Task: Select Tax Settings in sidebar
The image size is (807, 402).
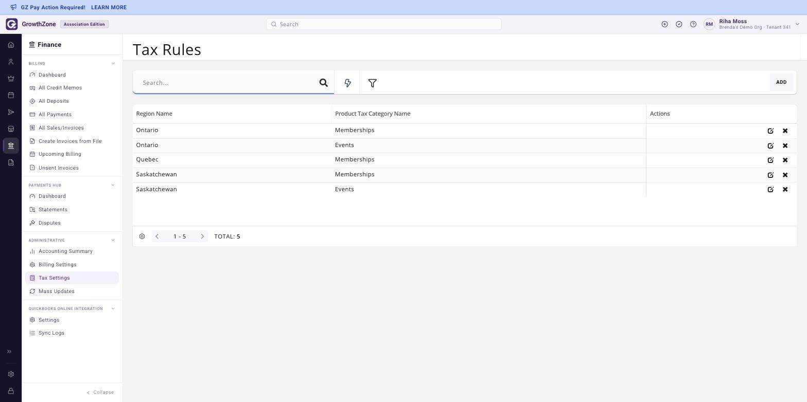Action: pos(72,278)
